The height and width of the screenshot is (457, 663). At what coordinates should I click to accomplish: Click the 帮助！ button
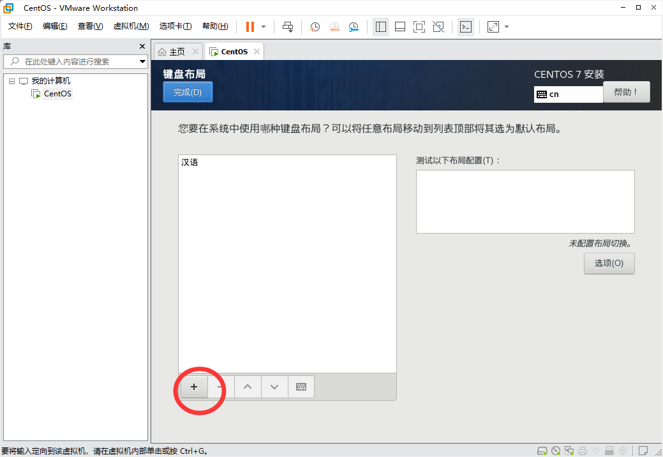pos(626,92)
